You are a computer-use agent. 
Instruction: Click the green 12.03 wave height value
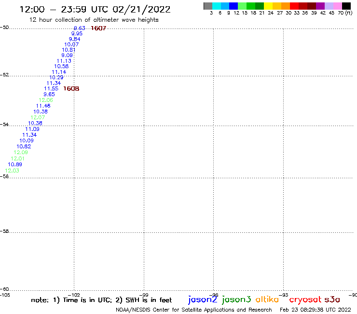[x=12, y=171]
